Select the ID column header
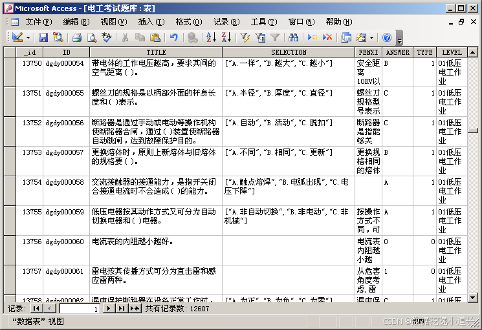Viewport: 482px width, 330px height. point(67,52)
